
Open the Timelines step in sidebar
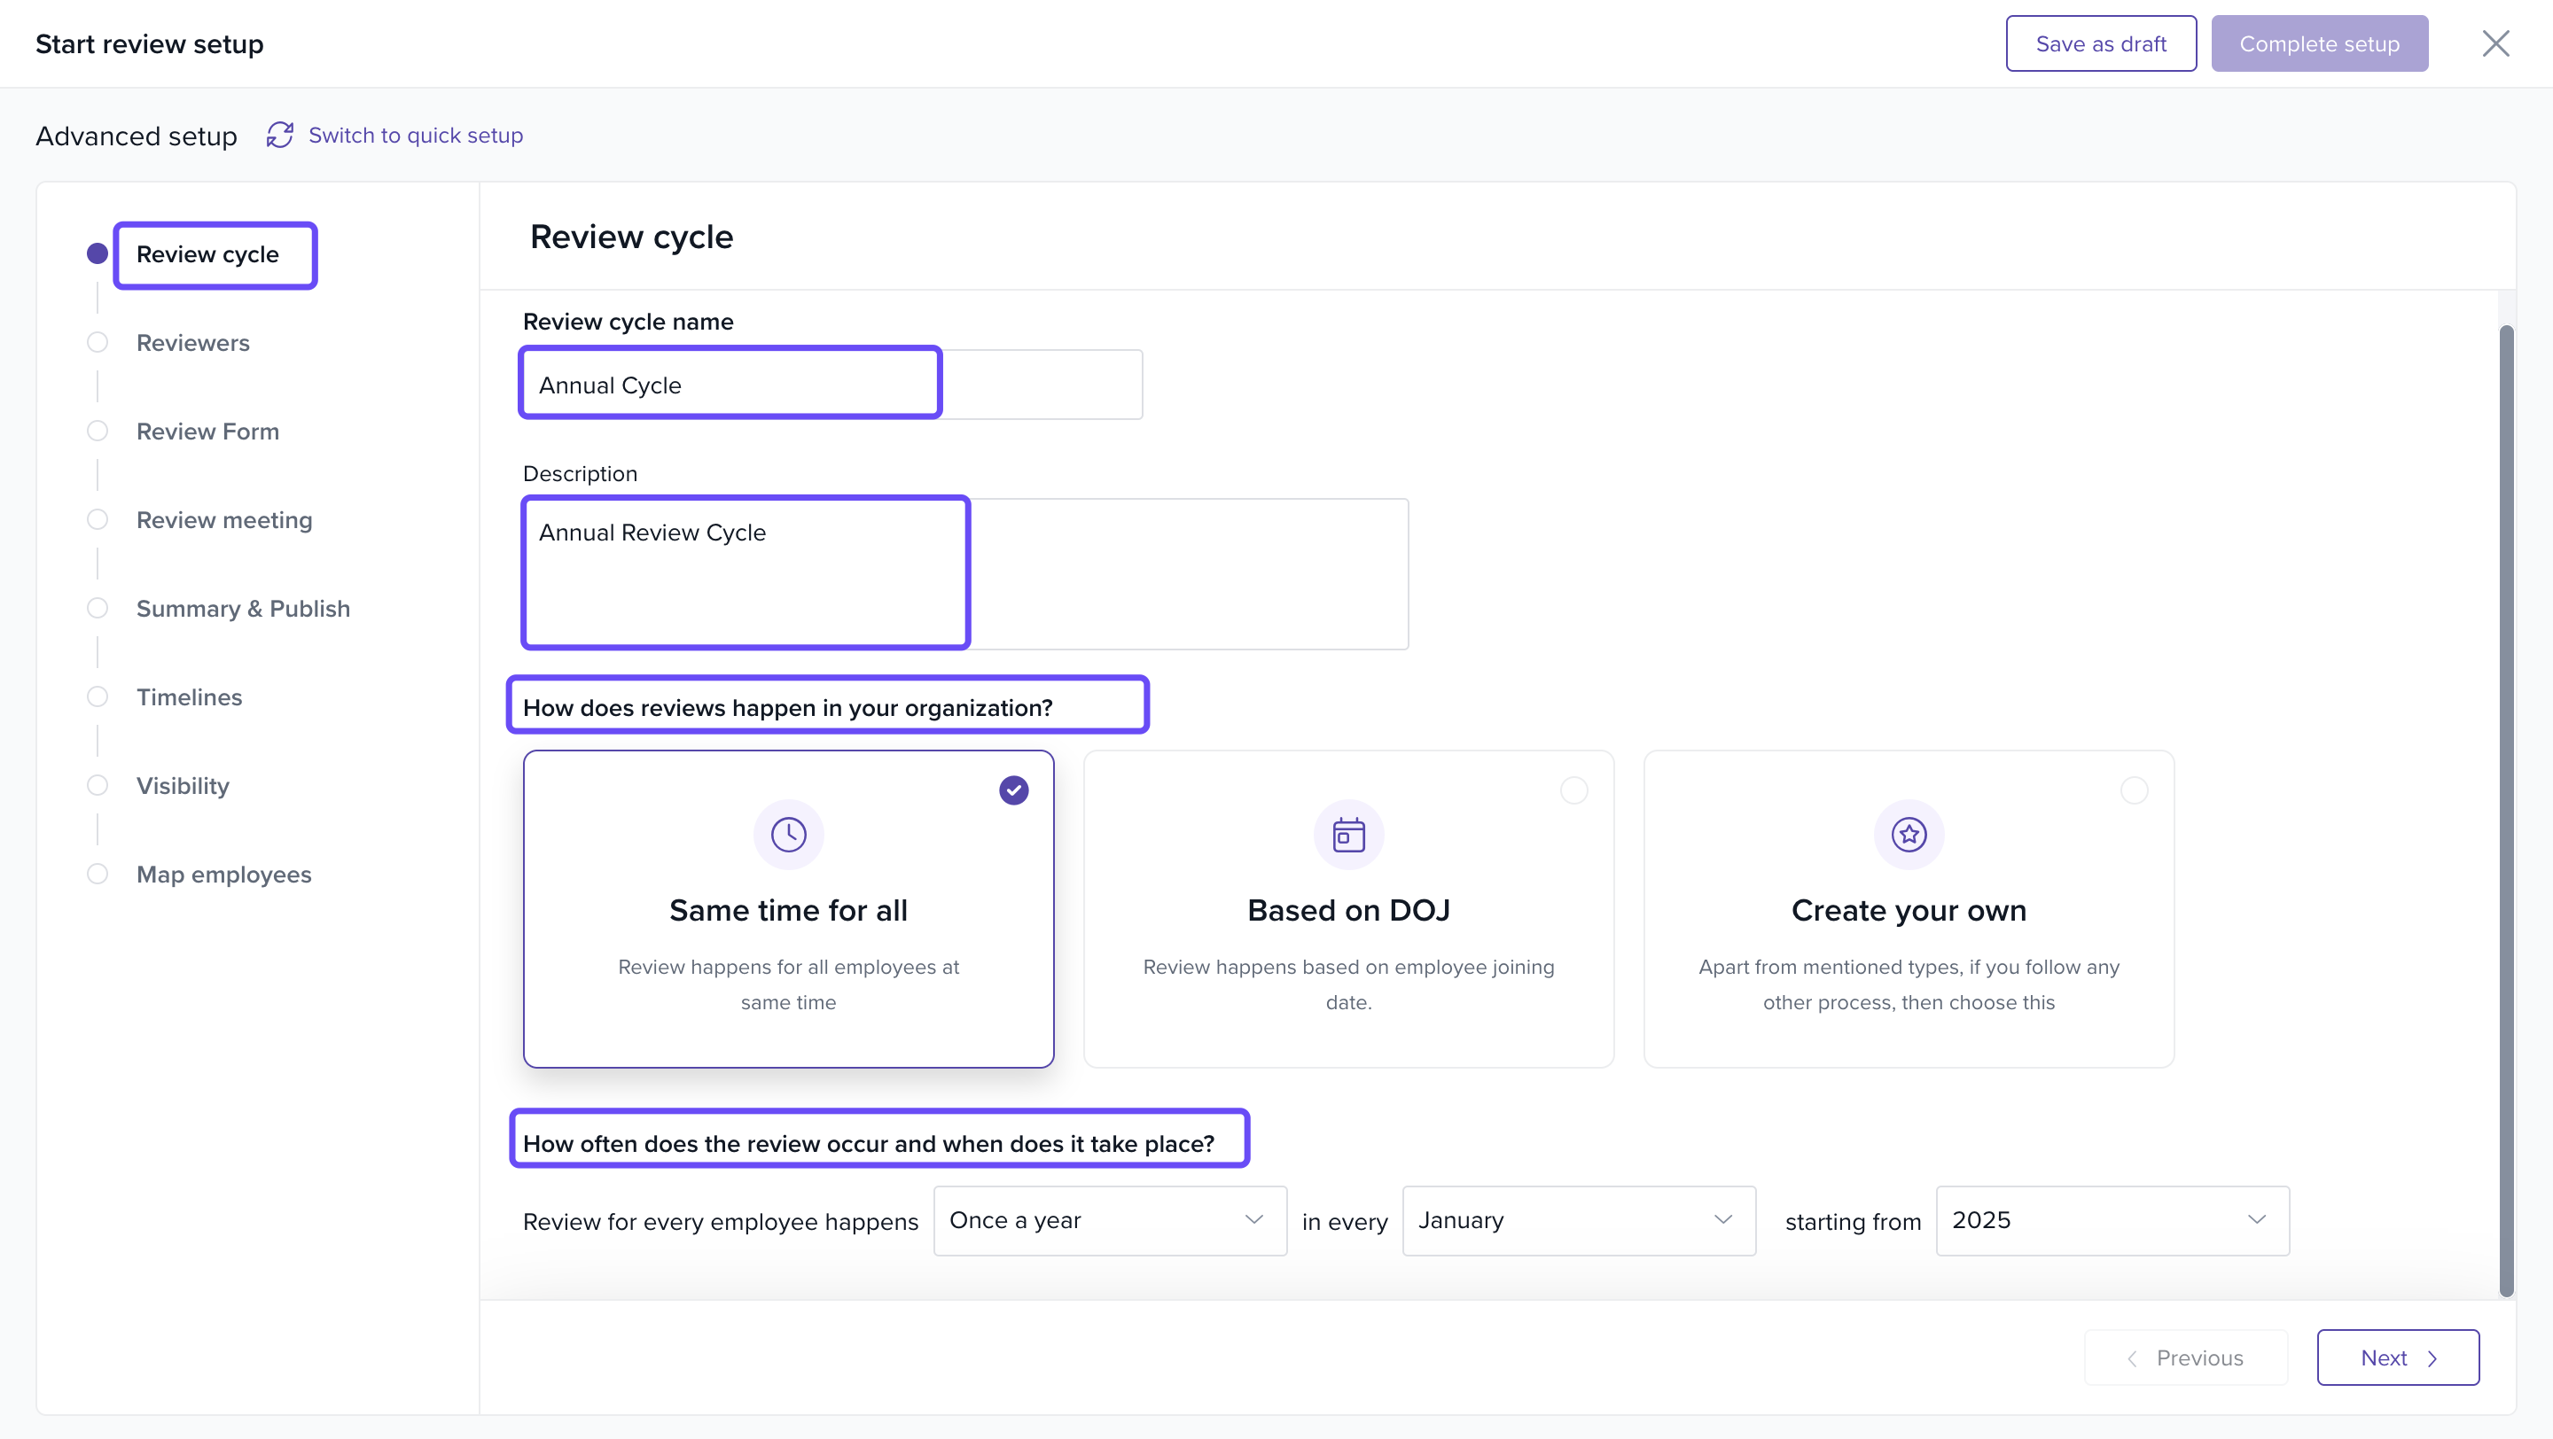(x=188, y=697)
